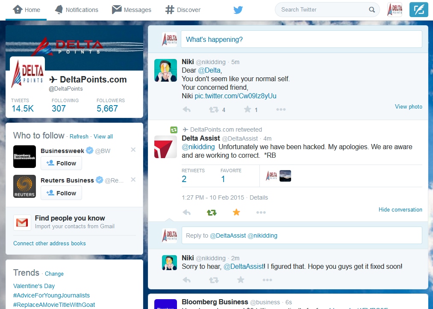The width and height of the screenshot is (433, 309).
Task: Dismiss the Reuters Business suggestion
Action: (133, 180)
